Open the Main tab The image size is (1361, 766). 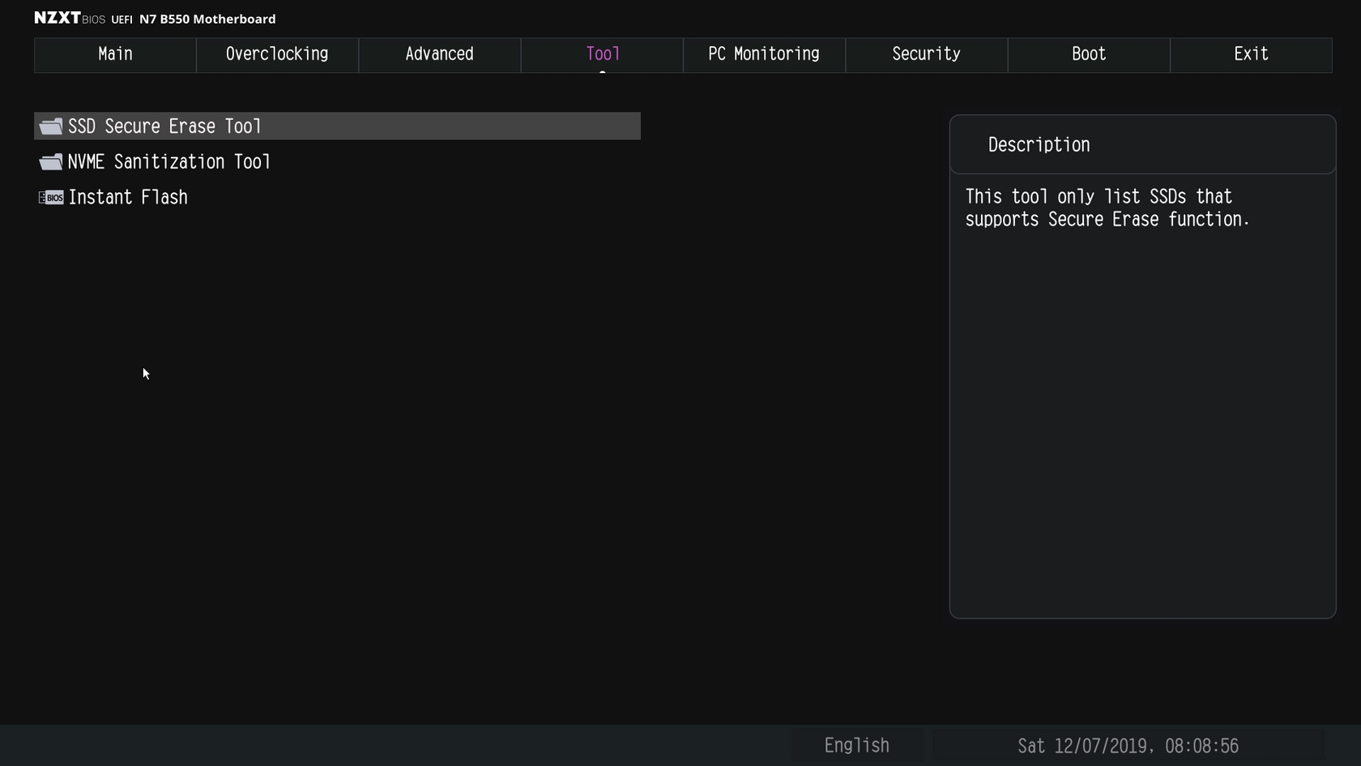[115, 54]
